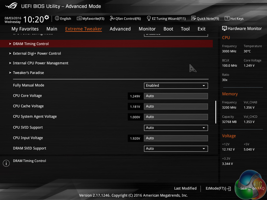Click the 10:20 clock display
Image resolution: width=267 pixels, height=200 pixels.
point(34,19)
